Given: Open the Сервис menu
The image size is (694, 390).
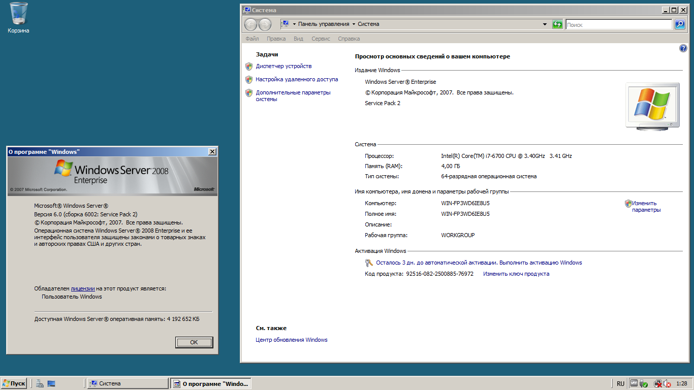Looking at the screenshot, I should [321, 39].
